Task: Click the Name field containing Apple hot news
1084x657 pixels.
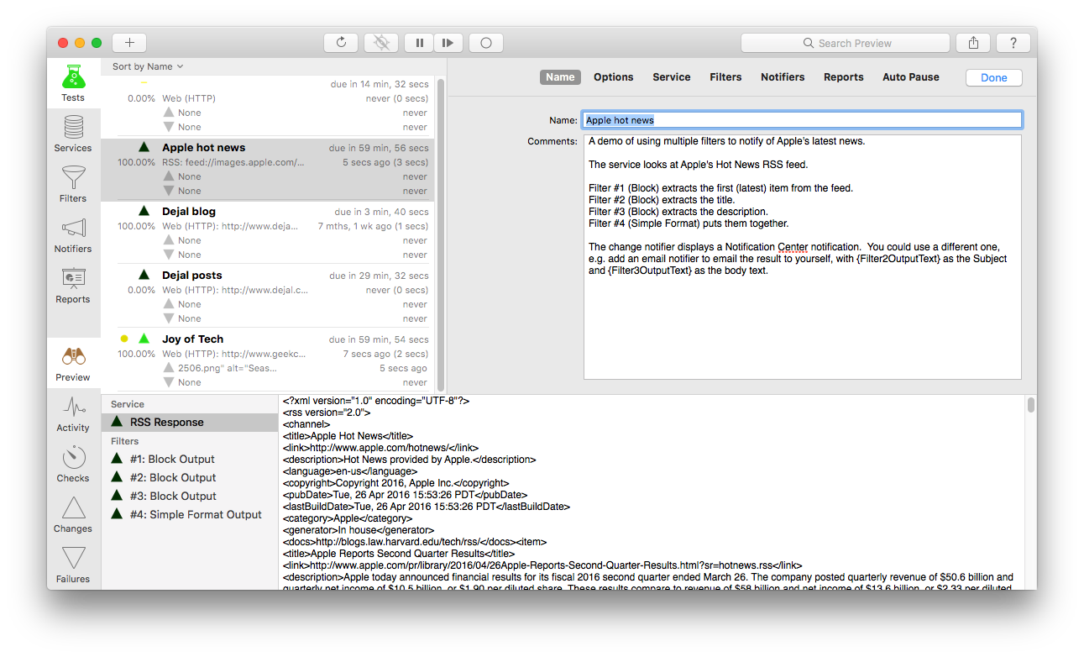Action: pyautogui.click(x=803, y=120)
